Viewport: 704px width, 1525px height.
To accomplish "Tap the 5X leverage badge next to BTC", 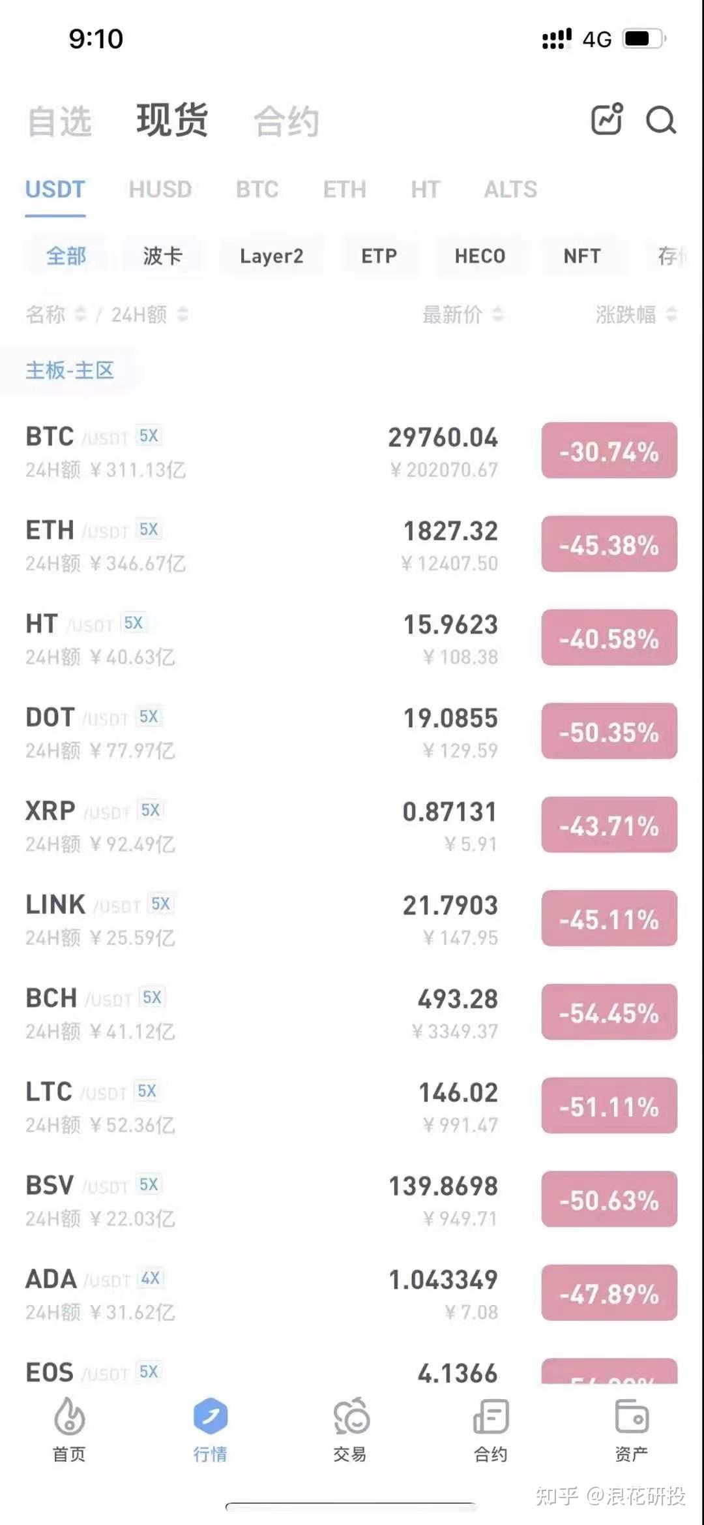I will pyautogui.click(x=149, y=436).
